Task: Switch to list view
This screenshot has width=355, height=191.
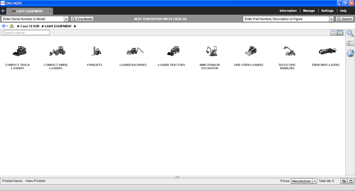Action: pos(334,33)
